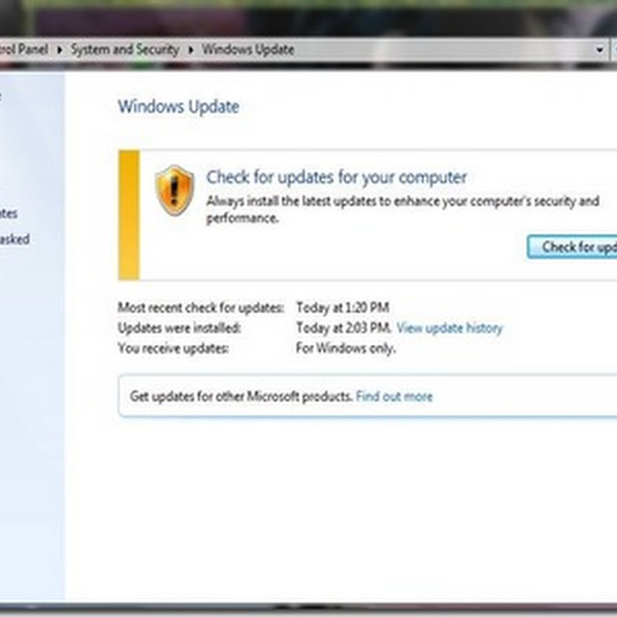Viewport: 617px width, 617px height.
Task: Expand the arrow after Control Panel
Action: coord(59,50)
